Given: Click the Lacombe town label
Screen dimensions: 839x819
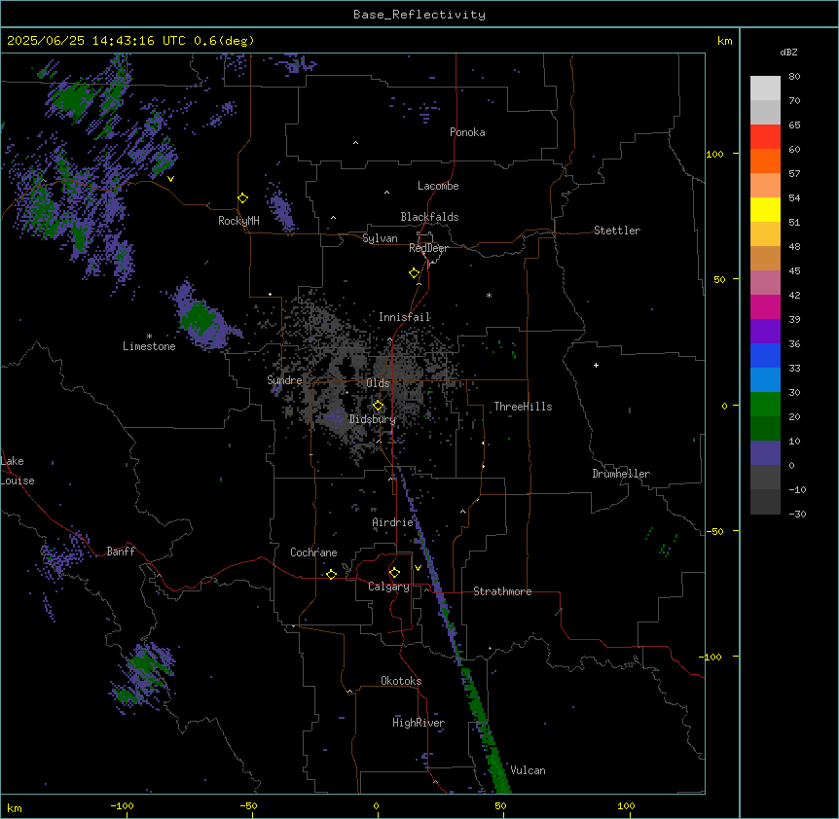Looking at the screenshot, I should pyautogui.click(x=438, y=186).
